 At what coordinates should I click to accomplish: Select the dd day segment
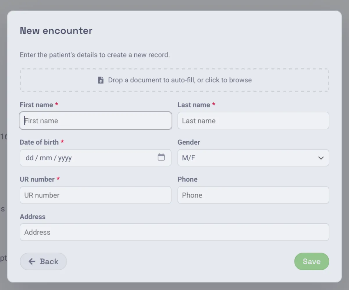[x=29, y=158]
